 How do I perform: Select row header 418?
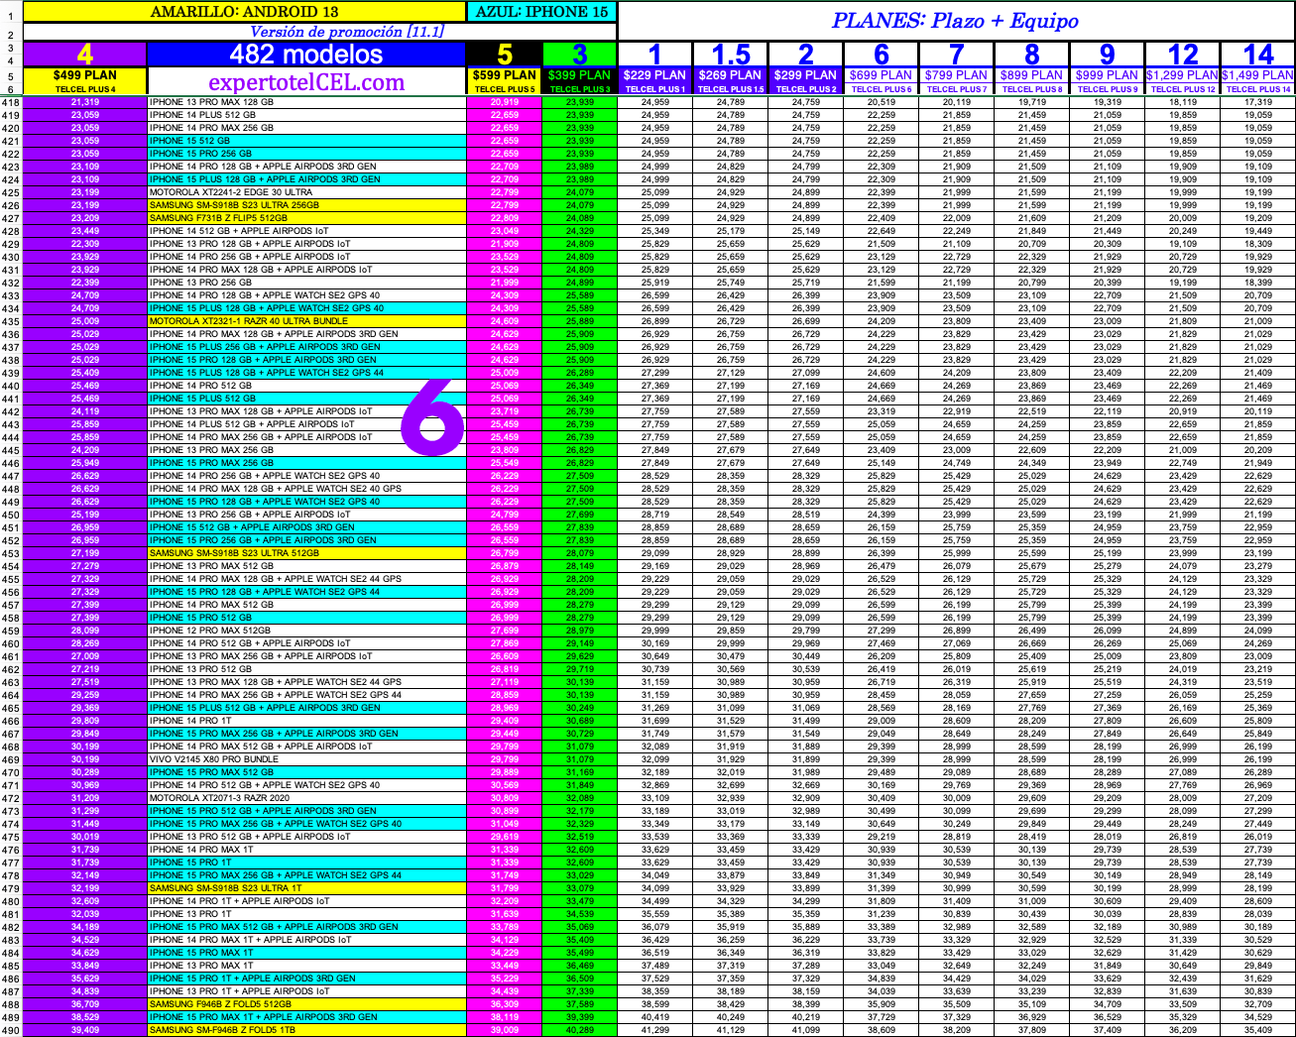click(x=11, y=102)
